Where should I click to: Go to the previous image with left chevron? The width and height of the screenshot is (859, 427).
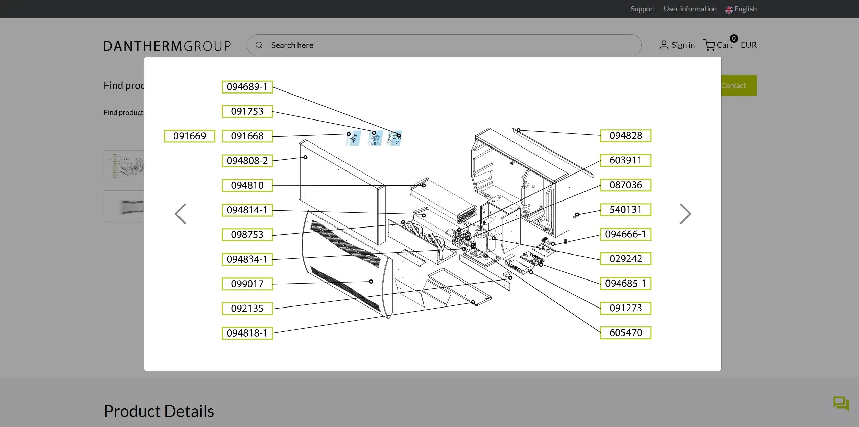point(180,214)
